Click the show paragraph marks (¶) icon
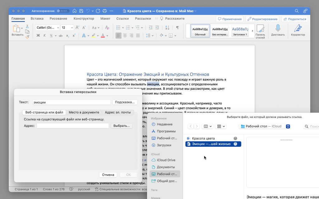 pyautogui.click(x=177, y=28)
